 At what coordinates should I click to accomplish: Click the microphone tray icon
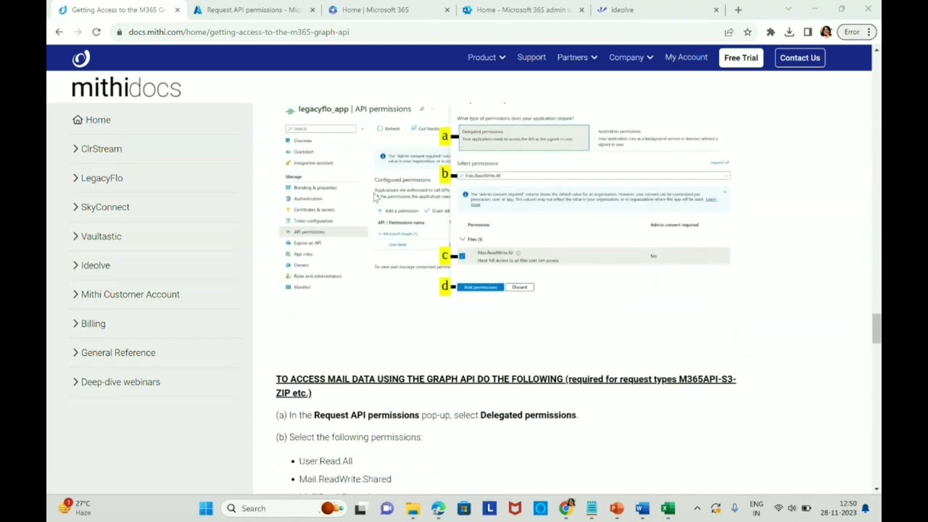click(x=734, y=508)
